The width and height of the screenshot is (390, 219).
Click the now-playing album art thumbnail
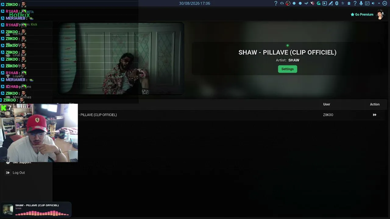coord(8,210)
